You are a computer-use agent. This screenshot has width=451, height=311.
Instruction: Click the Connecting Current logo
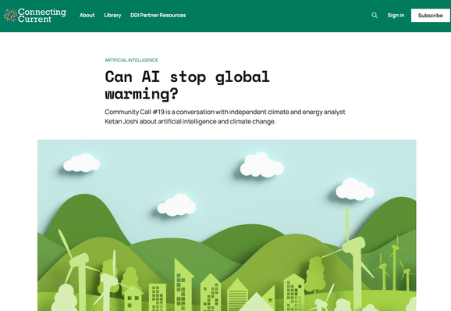pos(35,16)
